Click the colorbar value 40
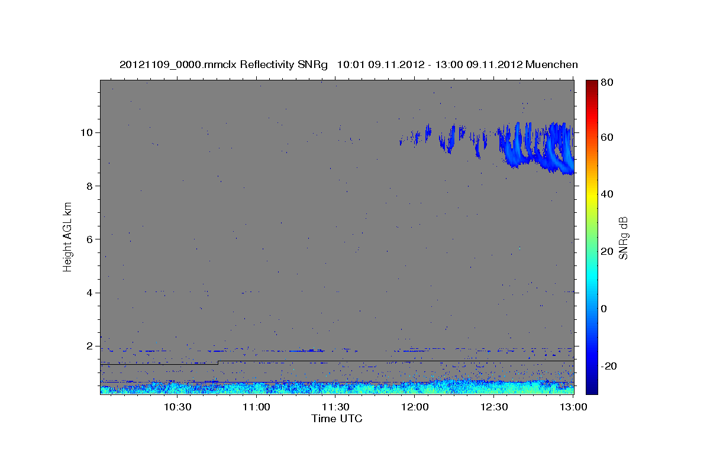This screenshot has width=710, height=473. [x=608, y=194]
